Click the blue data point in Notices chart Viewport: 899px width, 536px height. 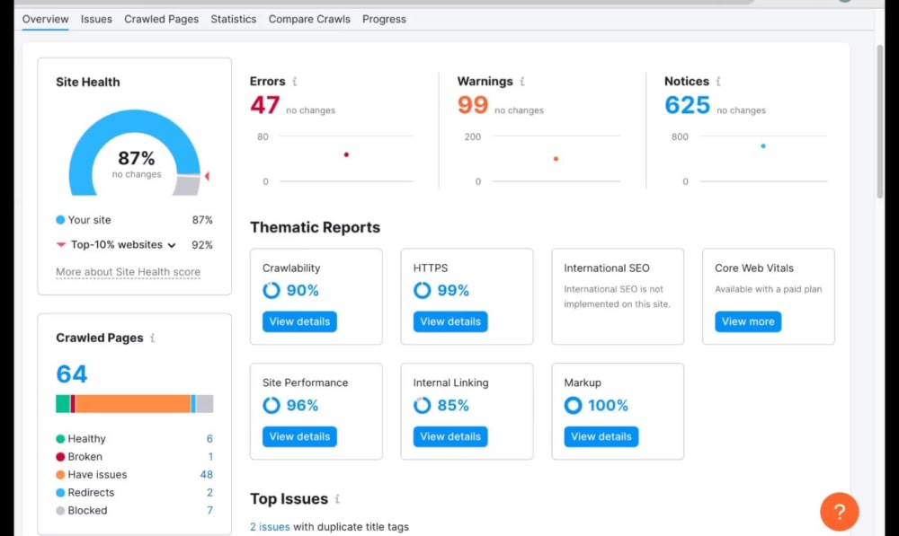pyautogui.click(x=763, y=146)
